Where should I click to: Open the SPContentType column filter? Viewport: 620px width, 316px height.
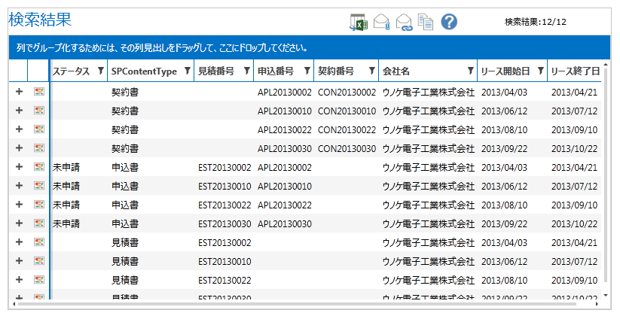187,71
